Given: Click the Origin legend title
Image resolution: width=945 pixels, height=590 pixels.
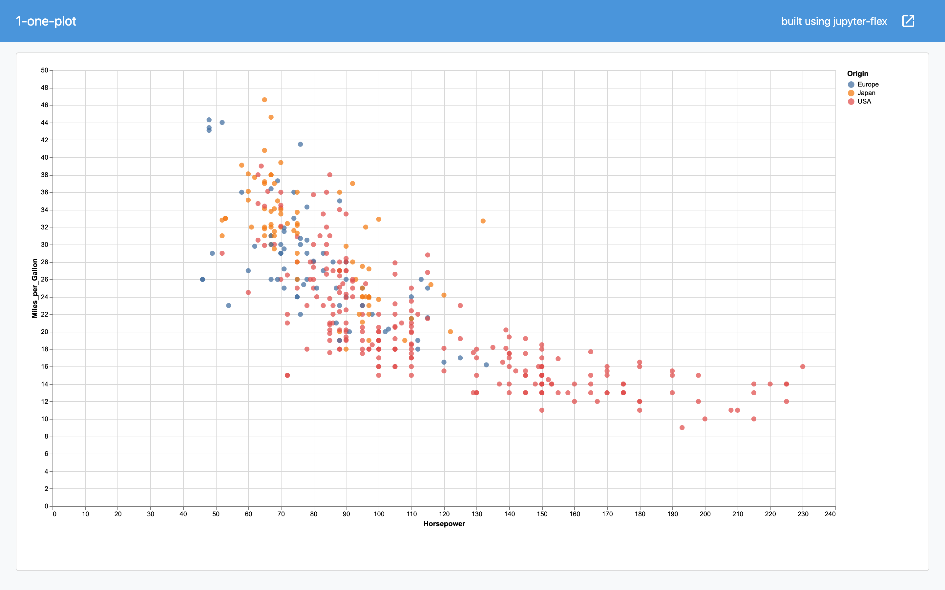Looking at the screenshot, I should coord(857,74).
